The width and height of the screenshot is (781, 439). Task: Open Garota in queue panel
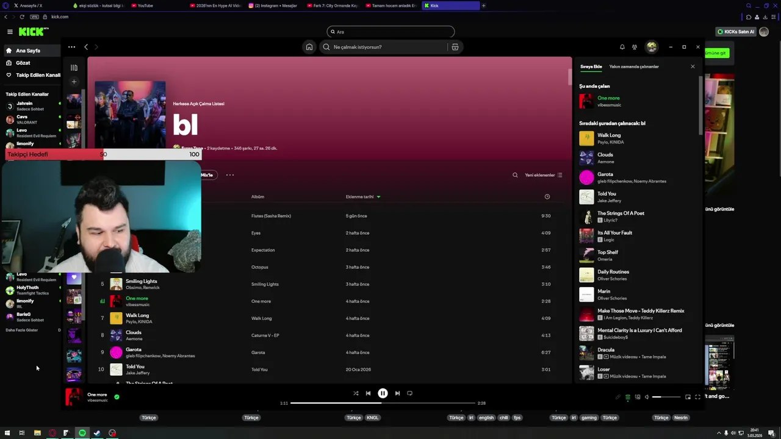pyautogui.click(x=637, y=177)
